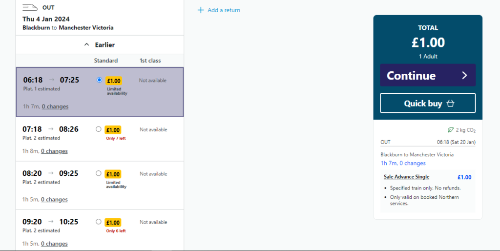Select the 06:18 to 07:25 journey row

click(54, 92)
